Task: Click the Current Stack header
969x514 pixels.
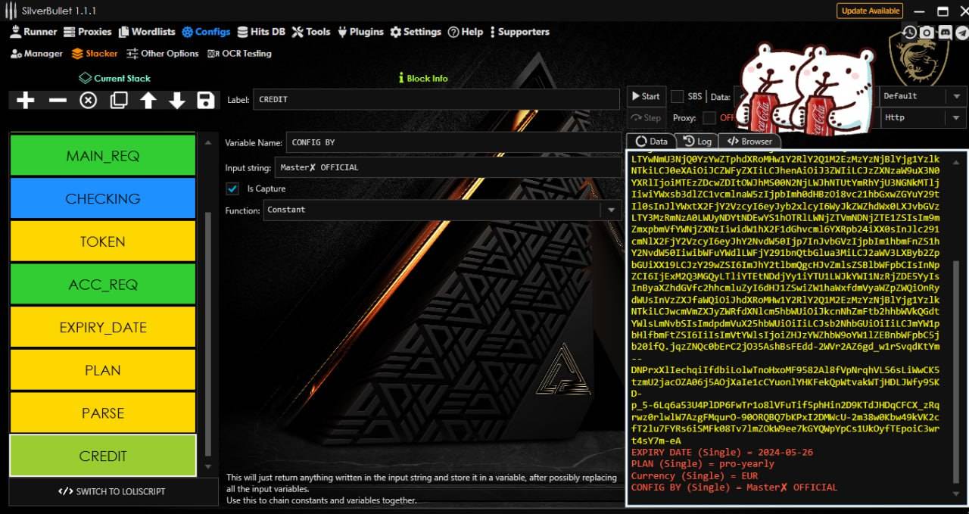Action: (115, 78)
